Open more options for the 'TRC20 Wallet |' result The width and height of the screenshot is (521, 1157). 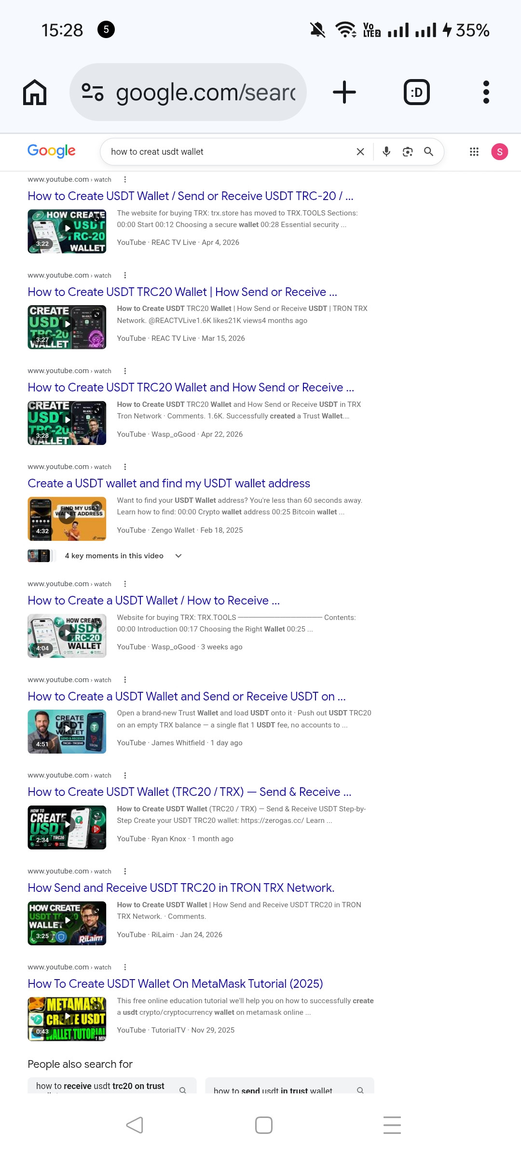(125, 275)
